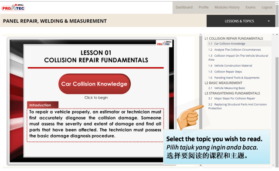Click the L3 Straightening Fundamentals heading
The height and width of the screenshot is (171, 279).
pos(232,93)
